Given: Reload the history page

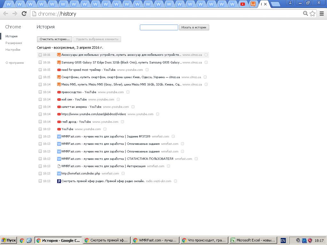Looking at the screenshot, I should [x=24, y=14].
